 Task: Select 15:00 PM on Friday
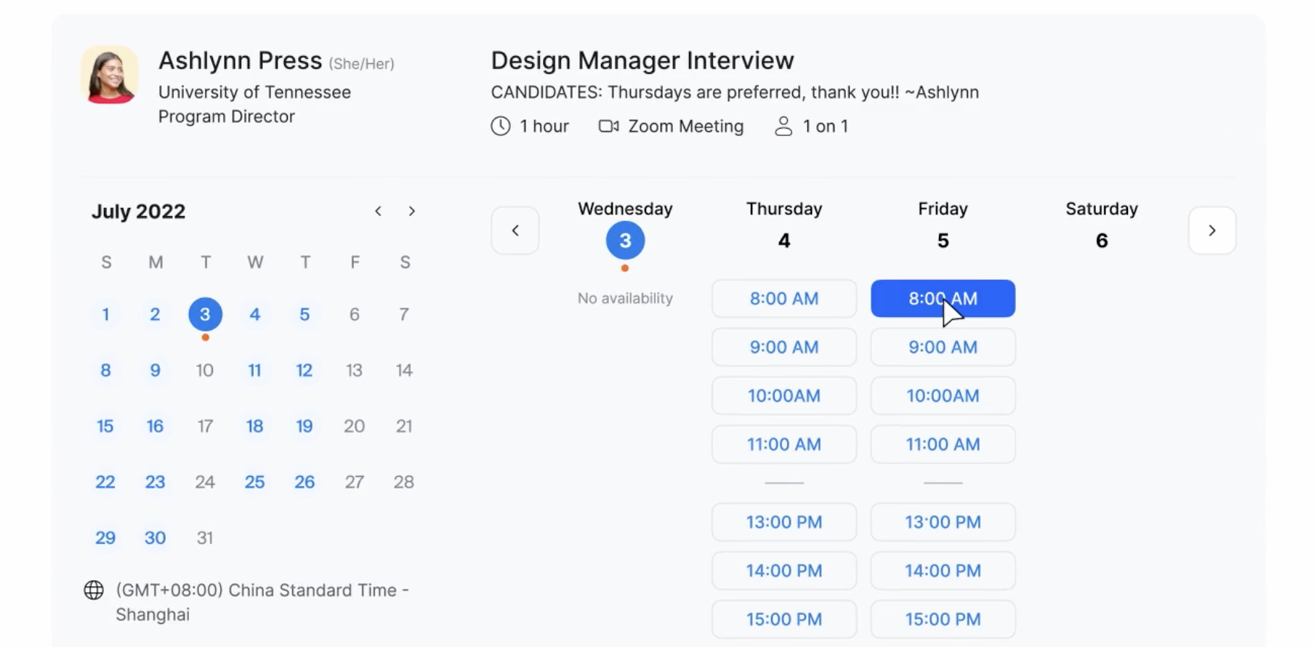(943, 619)
